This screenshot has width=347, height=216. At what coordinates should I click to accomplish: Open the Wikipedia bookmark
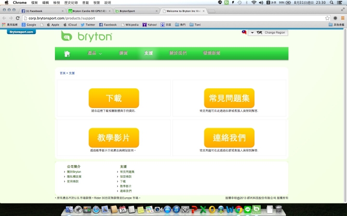coord(130,24)
